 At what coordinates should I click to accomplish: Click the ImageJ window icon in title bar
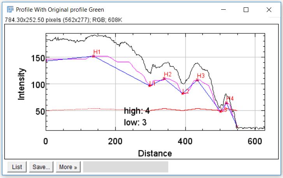point(10,9)
